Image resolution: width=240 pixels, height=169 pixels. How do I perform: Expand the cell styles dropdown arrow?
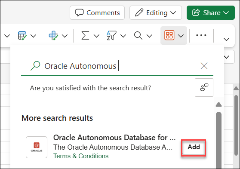point(65,36)
